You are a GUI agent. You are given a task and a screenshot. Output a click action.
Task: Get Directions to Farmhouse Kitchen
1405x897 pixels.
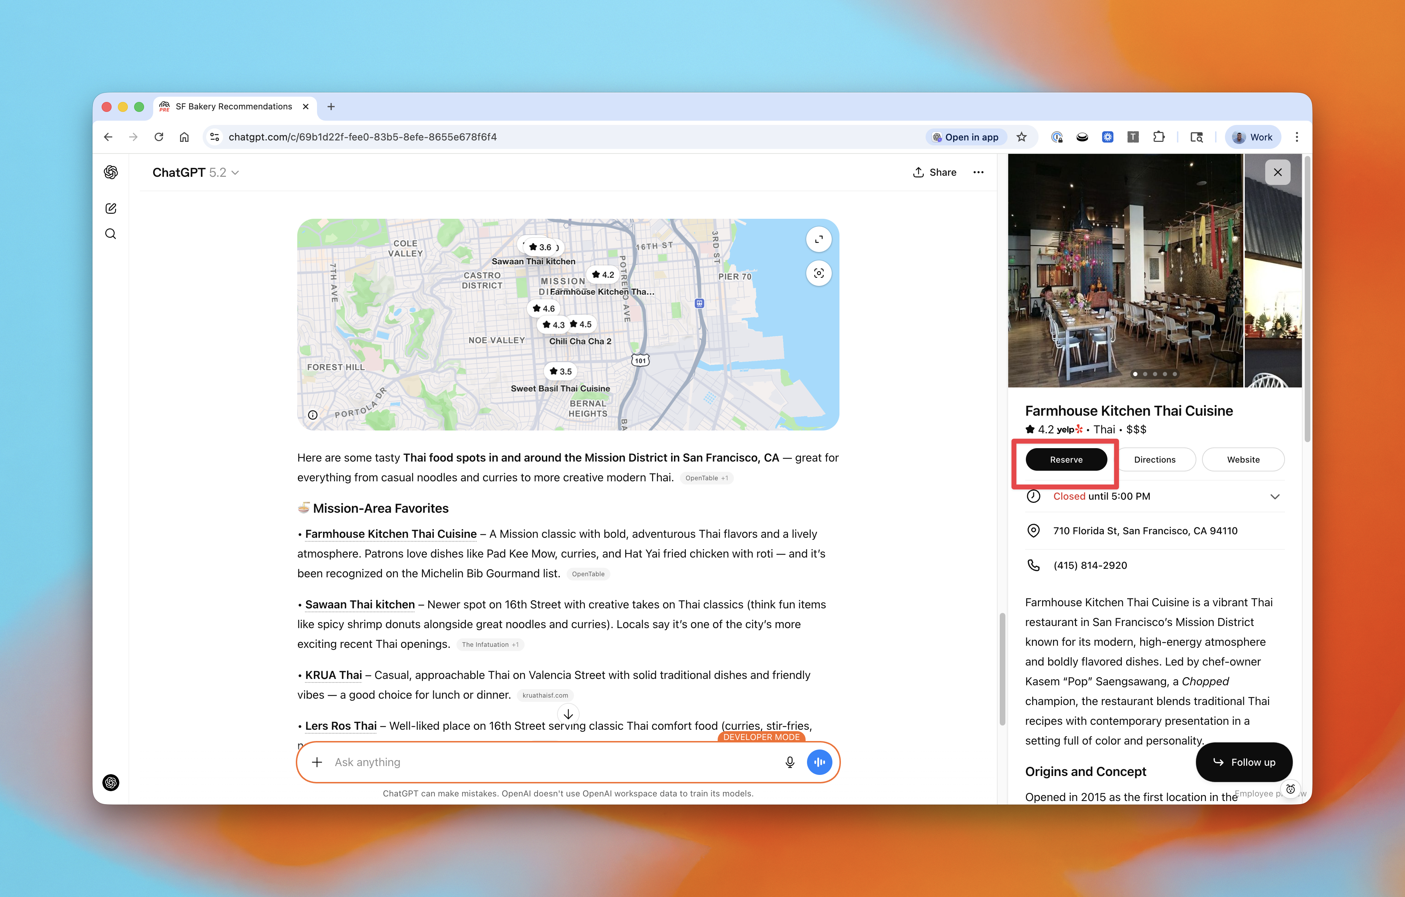[1155, 459]
